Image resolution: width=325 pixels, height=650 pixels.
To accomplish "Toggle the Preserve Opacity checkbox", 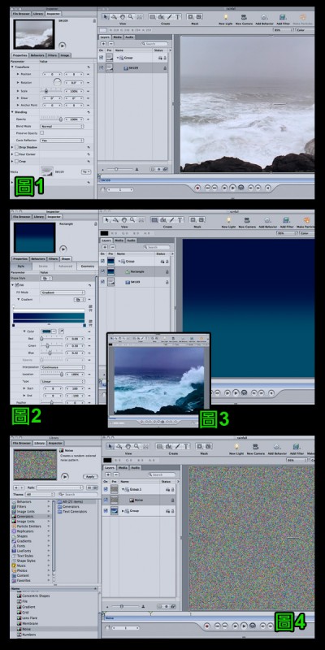I will pyautogui.click(x=42, y=132).
